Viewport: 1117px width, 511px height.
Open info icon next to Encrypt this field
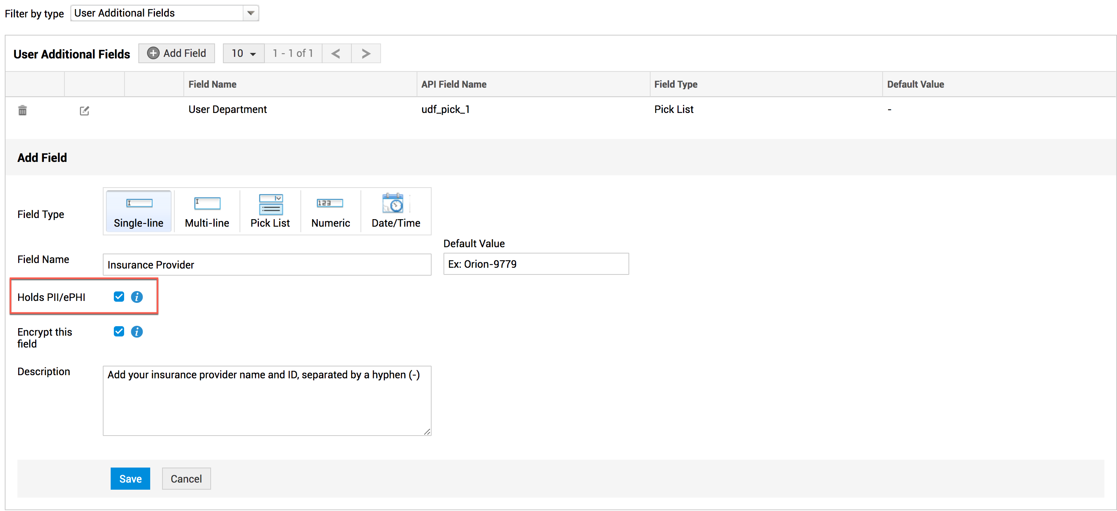point(137,332)
